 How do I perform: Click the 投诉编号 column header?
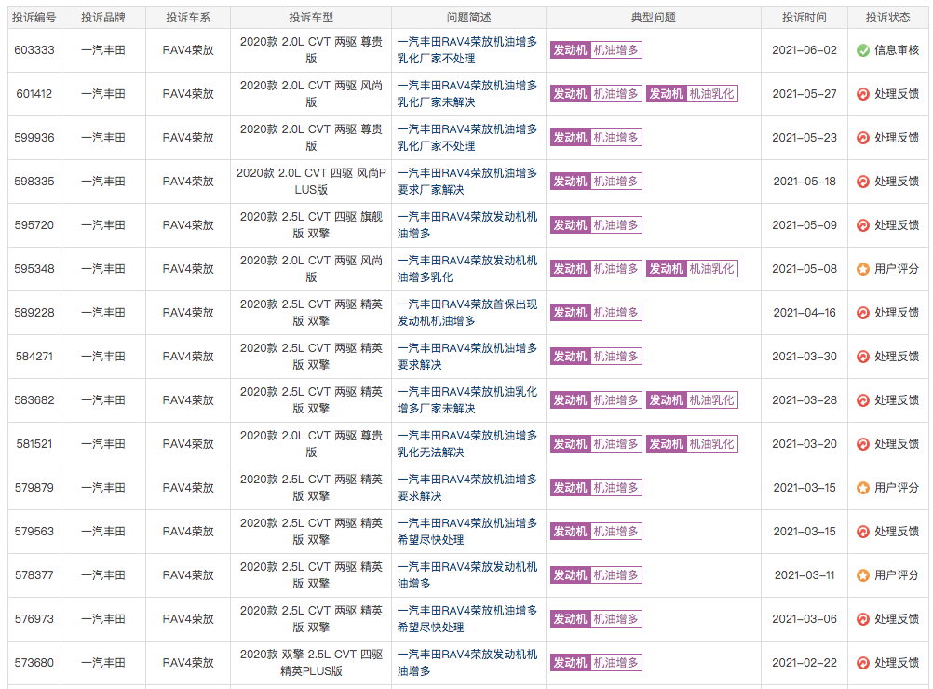point(34,18)
